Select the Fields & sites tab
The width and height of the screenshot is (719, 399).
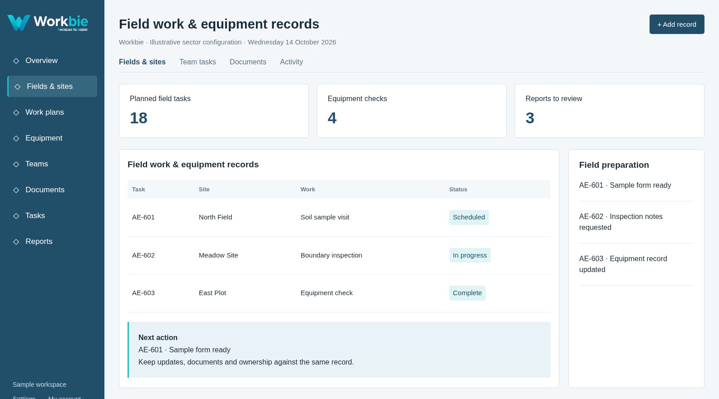pos(142,62)
